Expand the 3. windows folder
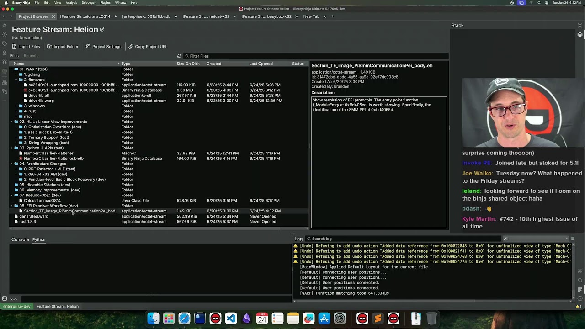Screen dimensions: 585x329 click(x=16, y=106)
